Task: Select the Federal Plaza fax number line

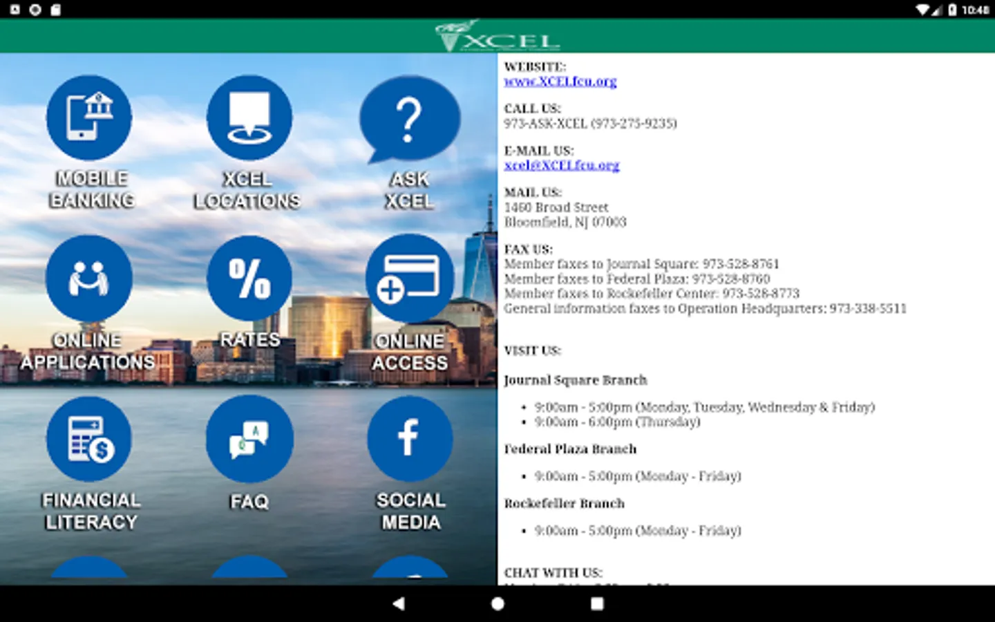Action: pyautogui.click(x=637, y=279)
